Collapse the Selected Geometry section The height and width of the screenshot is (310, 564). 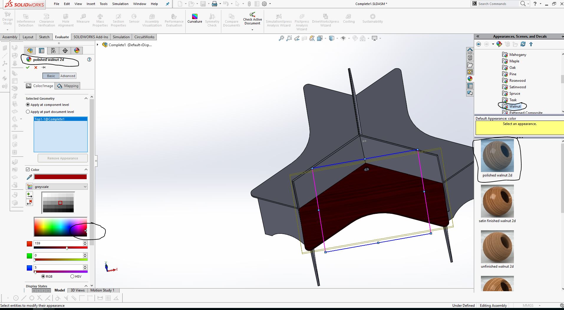pyautogui.click(x=86, y=99)
